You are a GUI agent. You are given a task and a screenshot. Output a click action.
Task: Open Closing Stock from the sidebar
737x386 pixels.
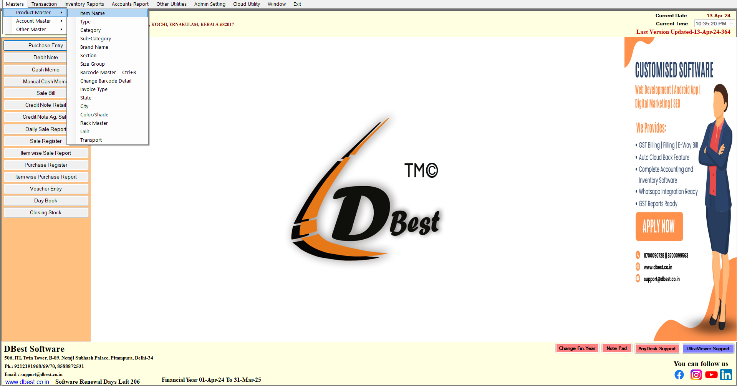(x=46, y=213)
